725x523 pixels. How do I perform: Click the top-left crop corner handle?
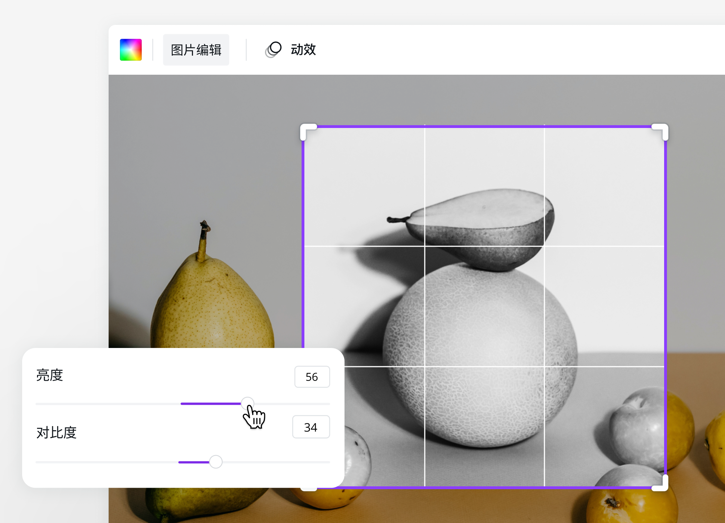click(x=308, y=132)
